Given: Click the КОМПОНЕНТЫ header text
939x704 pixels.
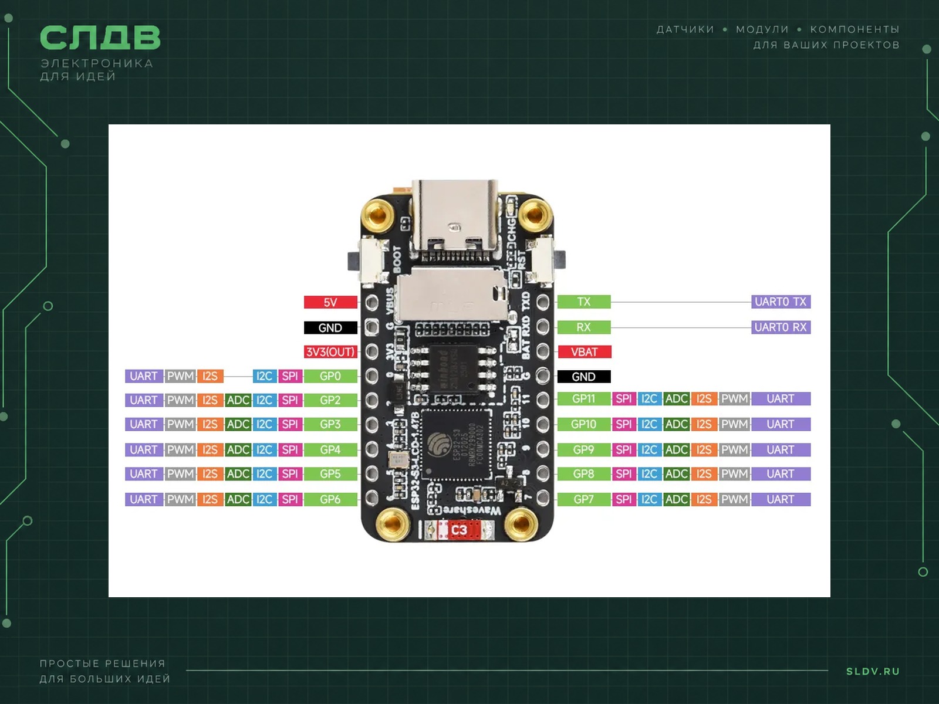Looking at the screenshot, I should 855,29.
